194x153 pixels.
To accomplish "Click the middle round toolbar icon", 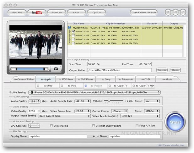I will (175, 12).
